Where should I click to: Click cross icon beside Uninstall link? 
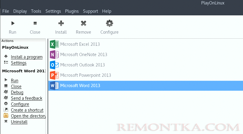6,121
